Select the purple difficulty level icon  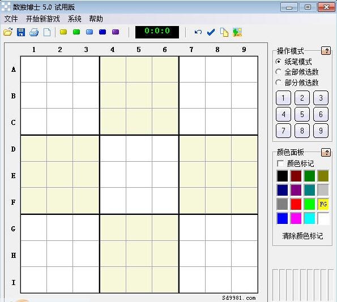point(116,32)
